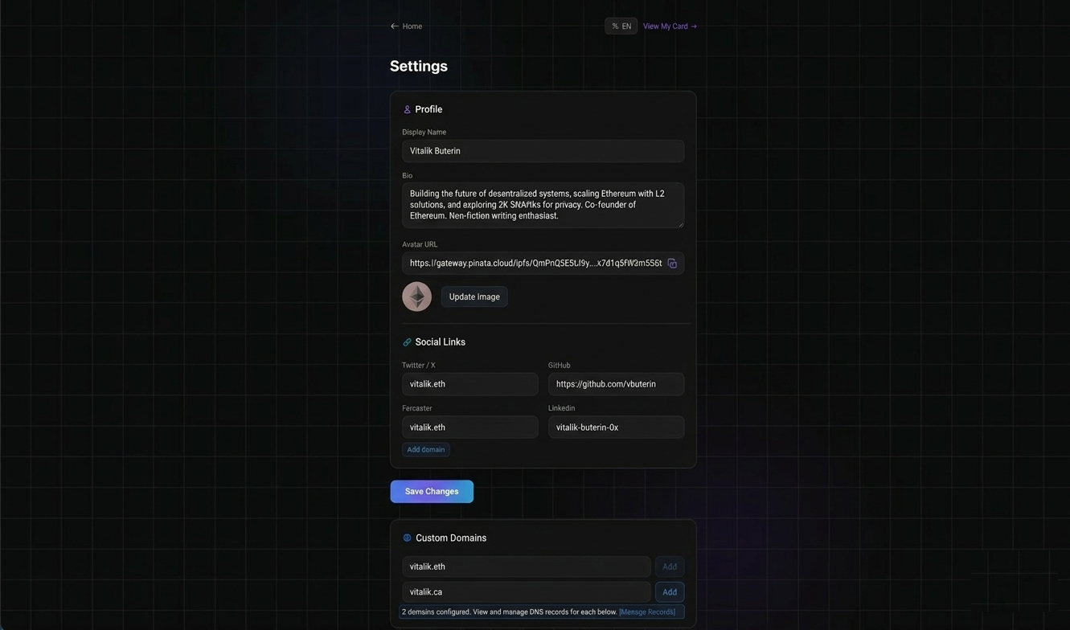Click the Custom Domains globe icon

[407, 538]
